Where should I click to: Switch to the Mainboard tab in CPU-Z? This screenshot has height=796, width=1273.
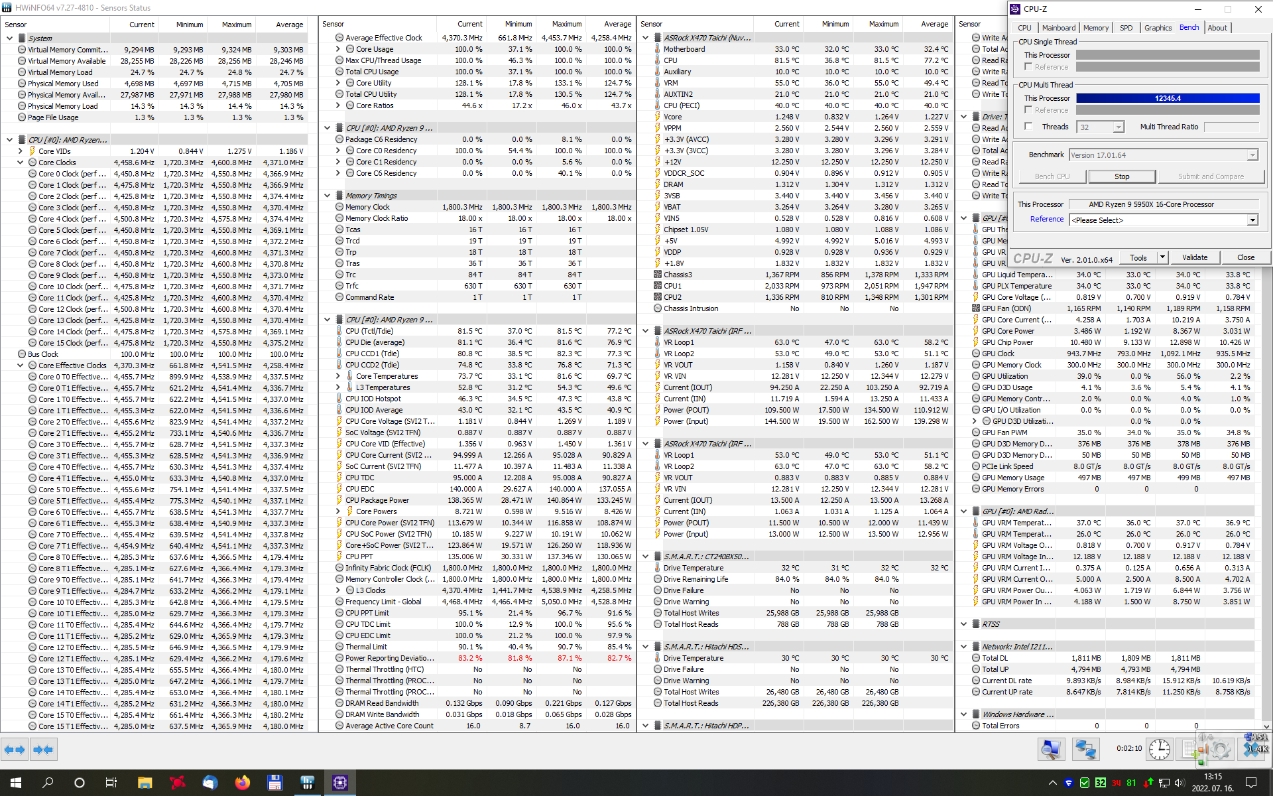click(x=1059, y=28)
